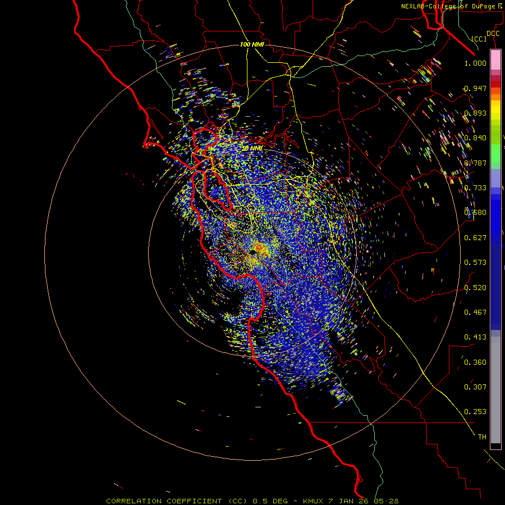This screenshot has width=505, height=505.
Task: Click the 0.733 scale value
Action: (475, 188)
